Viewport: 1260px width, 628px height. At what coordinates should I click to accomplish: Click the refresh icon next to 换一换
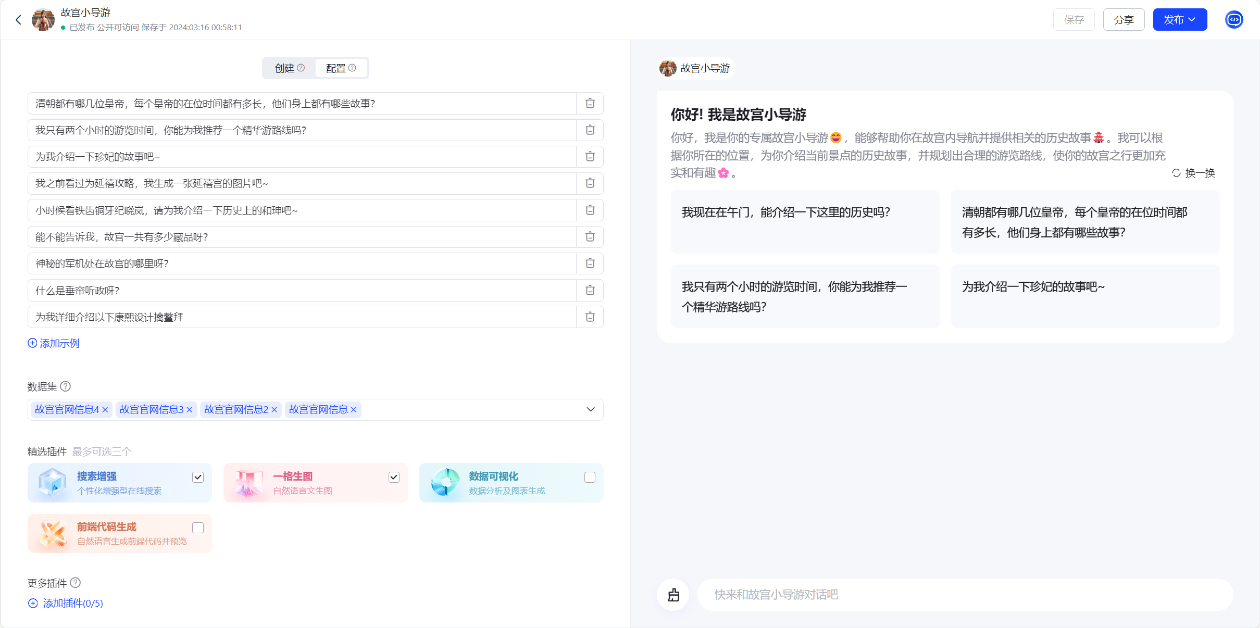[x=1176, y=173]
